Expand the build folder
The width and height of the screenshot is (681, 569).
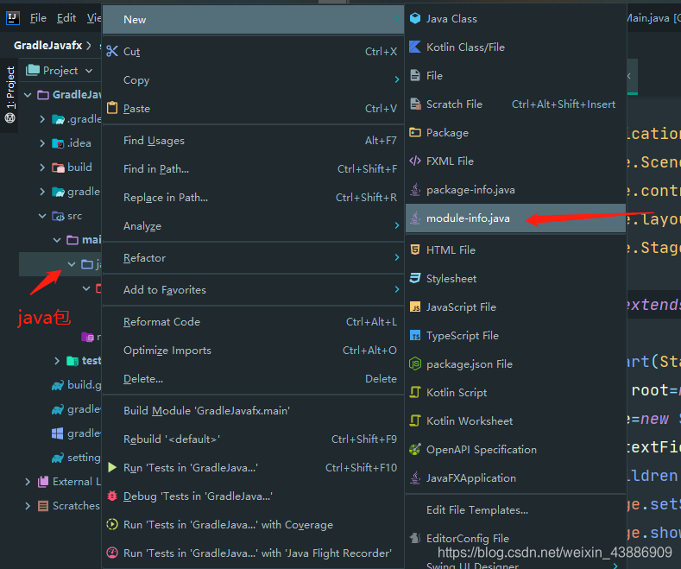(42, 168)
